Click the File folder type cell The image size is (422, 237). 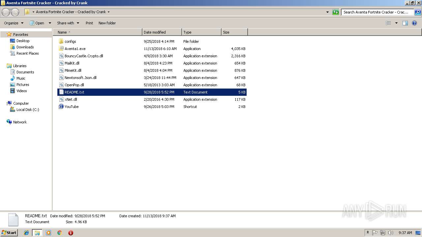tap(191, 41)
